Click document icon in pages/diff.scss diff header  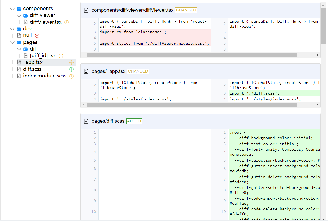86,121
